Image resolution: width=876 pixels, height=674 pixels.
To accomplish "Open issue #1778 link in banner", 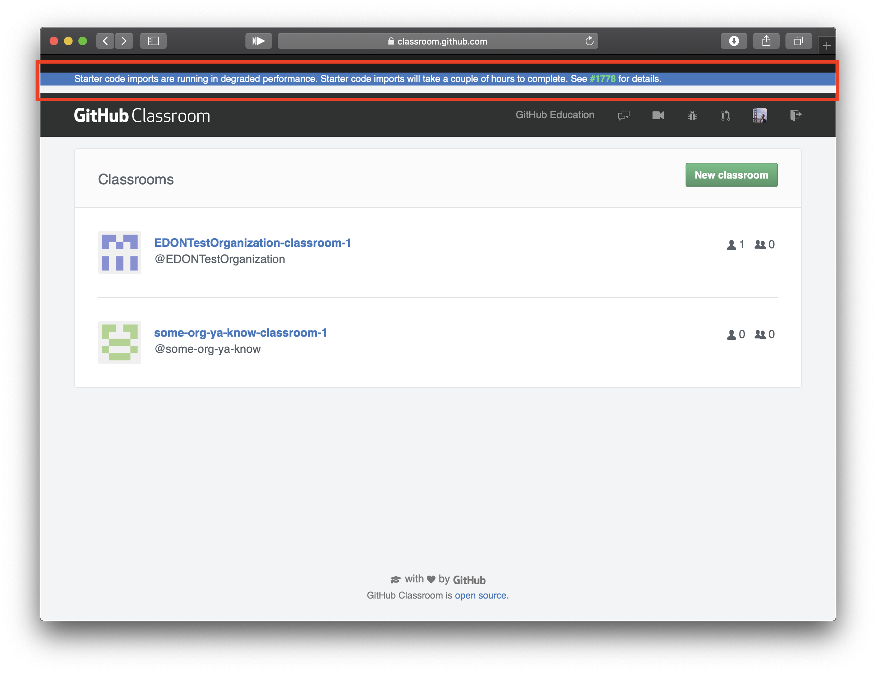I will 603,79.
